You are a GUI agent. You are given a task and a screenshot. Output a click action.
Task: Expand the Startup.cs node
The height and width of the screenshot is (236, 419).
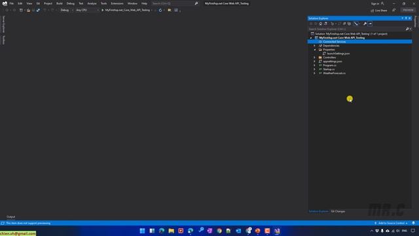pyautogui.click(x=314, y=69)
